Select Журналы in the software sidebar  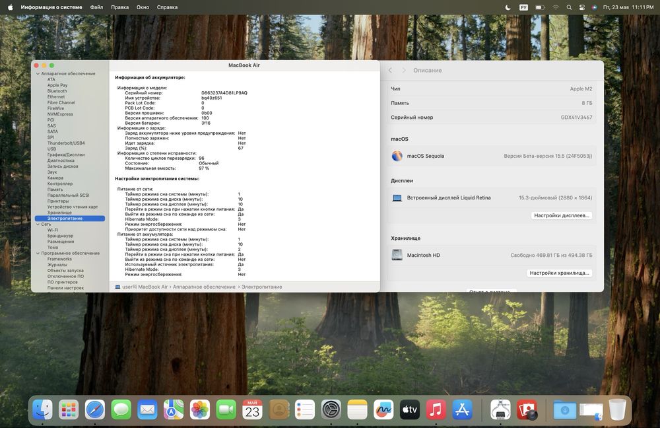point(57,265)
